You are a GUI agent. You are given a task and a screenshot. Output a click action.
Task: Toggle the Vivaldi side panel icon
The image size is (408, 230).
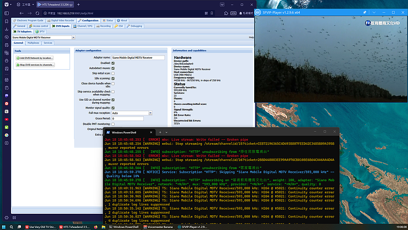tap(6, 13)
